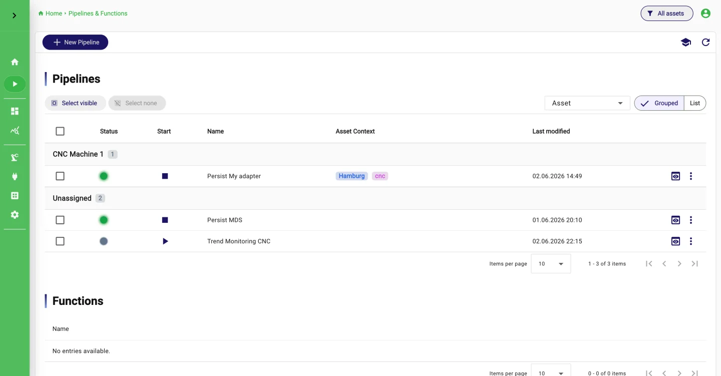Viewport: 721px width, 376px height.
Task: Switch to the Grouped view
Action: click(x=659, y=103)
